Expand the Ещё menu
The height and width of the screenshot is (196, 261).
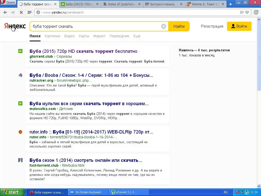coord(137,36)
